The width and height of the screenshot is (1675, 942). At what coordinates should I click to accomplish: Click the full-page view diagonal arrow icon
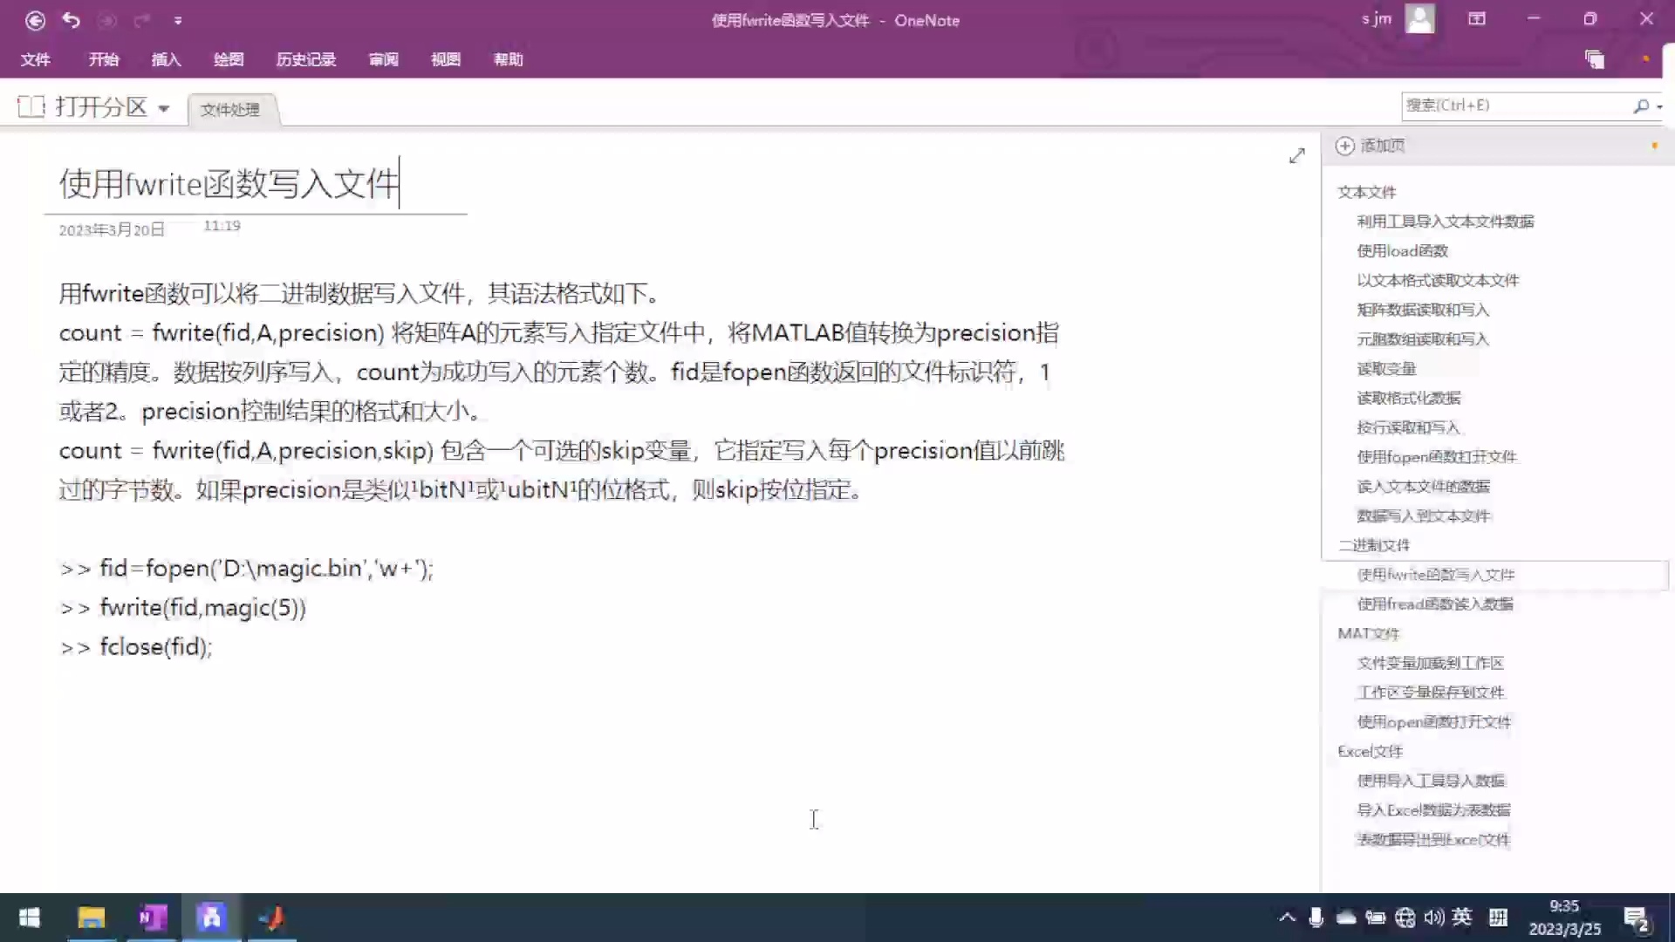(1297, 155)
